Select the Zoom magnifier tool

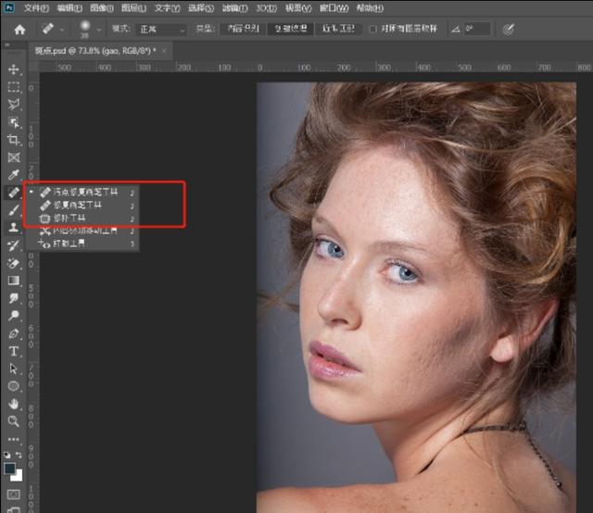[13, 421]
